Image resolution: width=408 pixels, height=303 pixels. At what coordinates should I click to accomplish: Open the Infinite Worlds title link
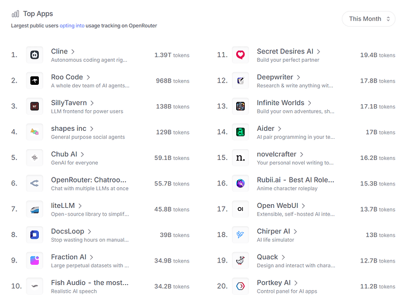pyautogui.click(x=280, y=103)
